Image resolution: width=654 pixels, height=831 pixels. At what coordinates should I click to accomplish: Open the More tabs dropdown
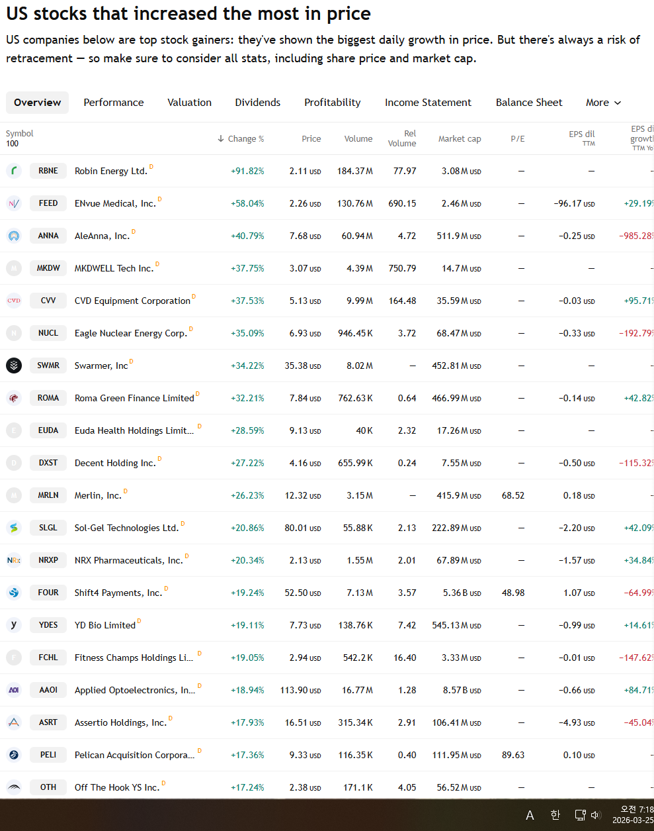coord(603,103)
